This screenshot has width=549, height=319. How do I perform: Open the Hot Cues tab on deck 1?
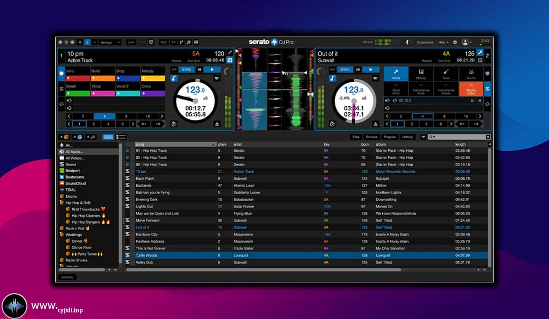point(62,74)
